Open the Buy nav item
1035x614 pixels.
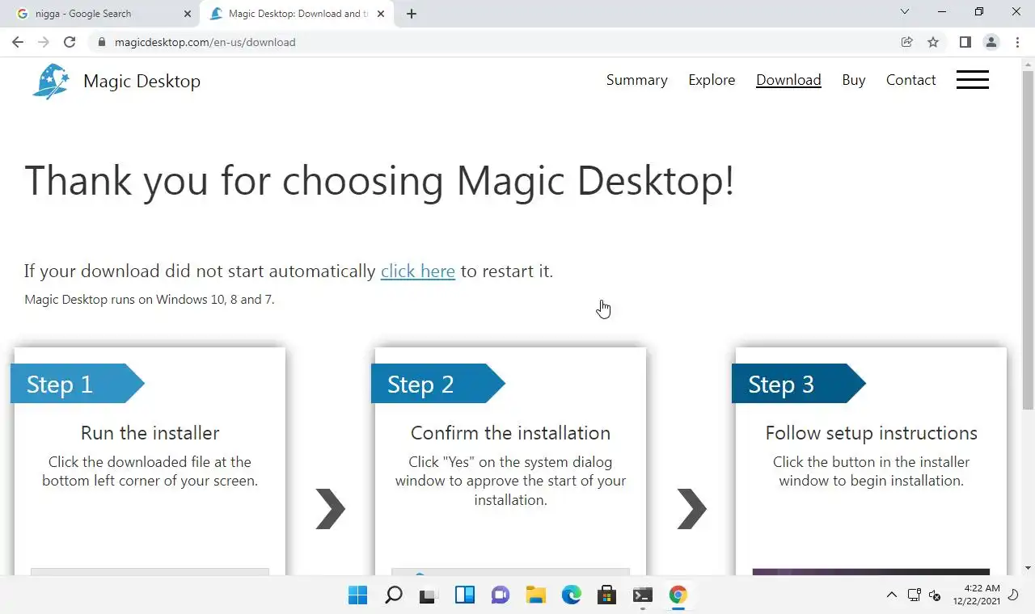click(x=854, y=80)
